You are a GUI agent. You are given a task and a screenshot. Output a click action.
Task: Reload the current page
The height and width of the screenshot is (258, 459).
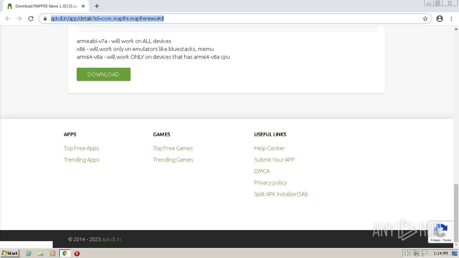click(31, 19)
